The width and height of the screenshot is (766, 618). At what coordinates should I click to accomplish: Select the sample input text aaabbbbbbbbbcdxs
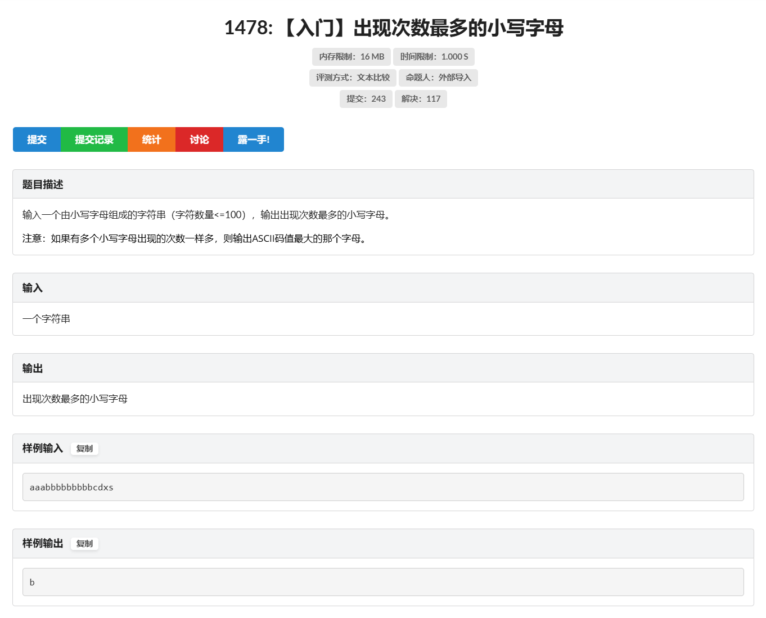[x=71, y=487]
